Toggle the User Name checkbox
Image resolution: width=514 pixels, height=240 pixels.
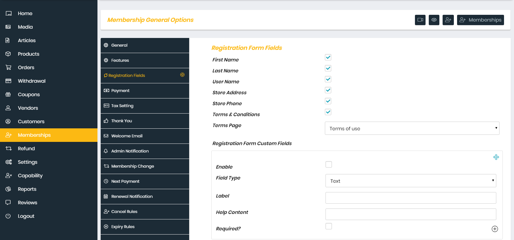coord(328,79)
